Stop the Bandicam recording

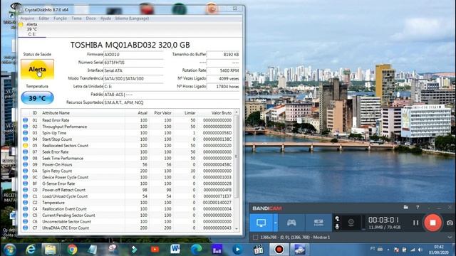click(x=432, y=223)
